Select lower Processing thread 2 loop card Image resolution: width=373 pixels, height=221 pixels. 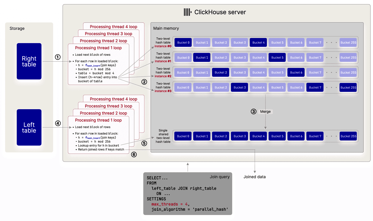click(104, 113)
